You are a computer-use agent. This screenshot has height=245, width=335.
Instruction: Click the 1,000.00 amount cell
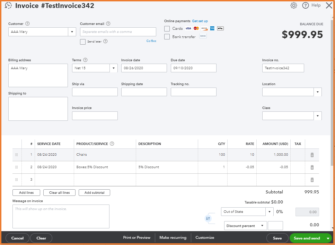(x=273, y=155)
